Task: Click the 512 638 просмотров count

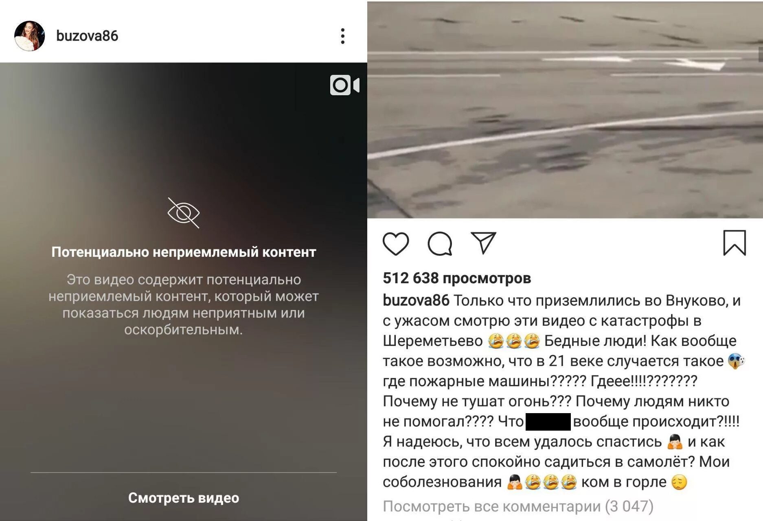Action: 457,278
